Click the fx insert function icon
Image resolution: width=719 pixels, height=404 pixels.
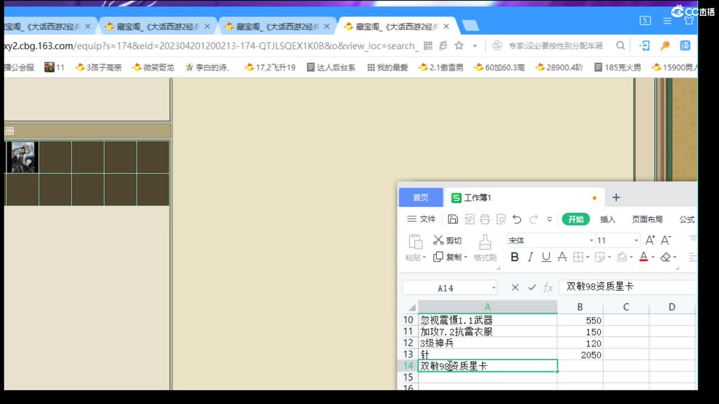548,288
